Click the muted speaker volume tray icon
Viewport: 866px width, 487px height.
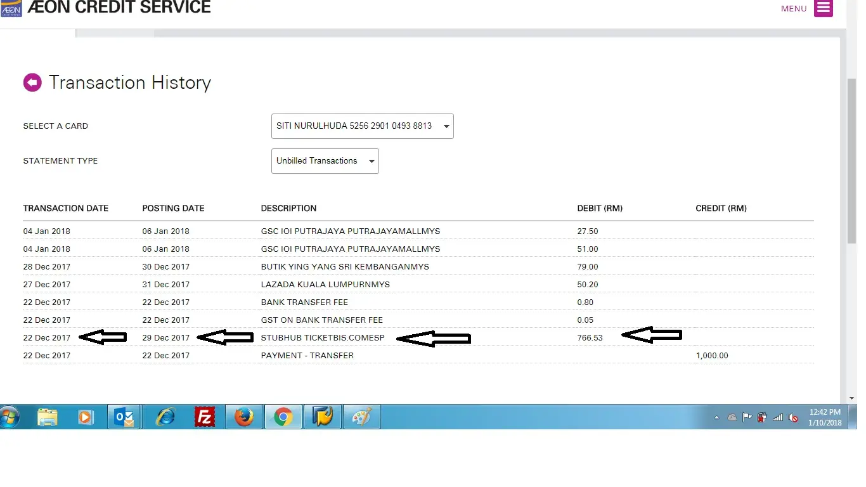[792, 417]
